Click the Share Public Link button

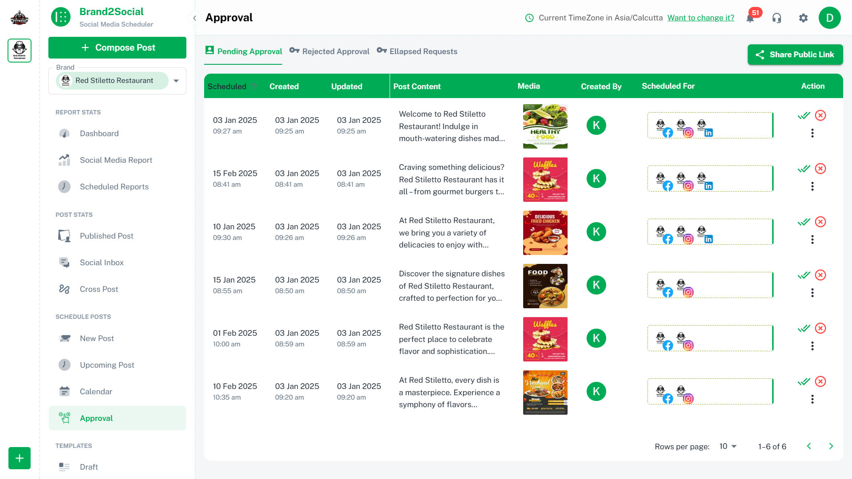click(795, 55)
